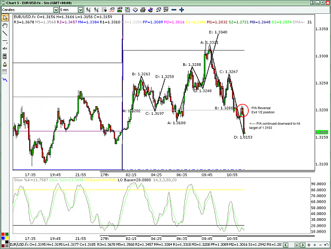
Task: Click the 'C: 1.3197' pattern label
Action: (155, 114)
